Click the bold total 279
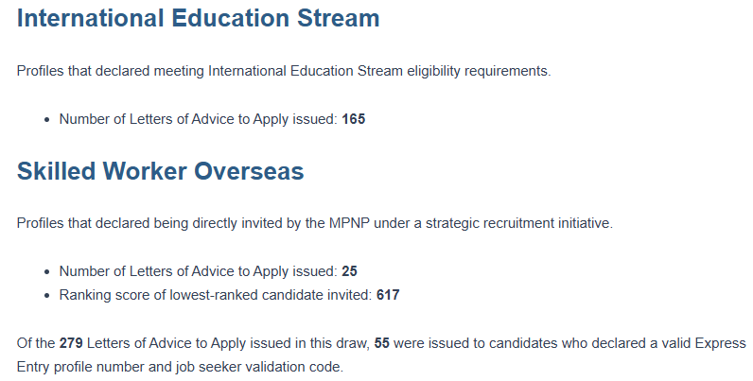This screenshot has width=753, height=381. coord(71,343)
